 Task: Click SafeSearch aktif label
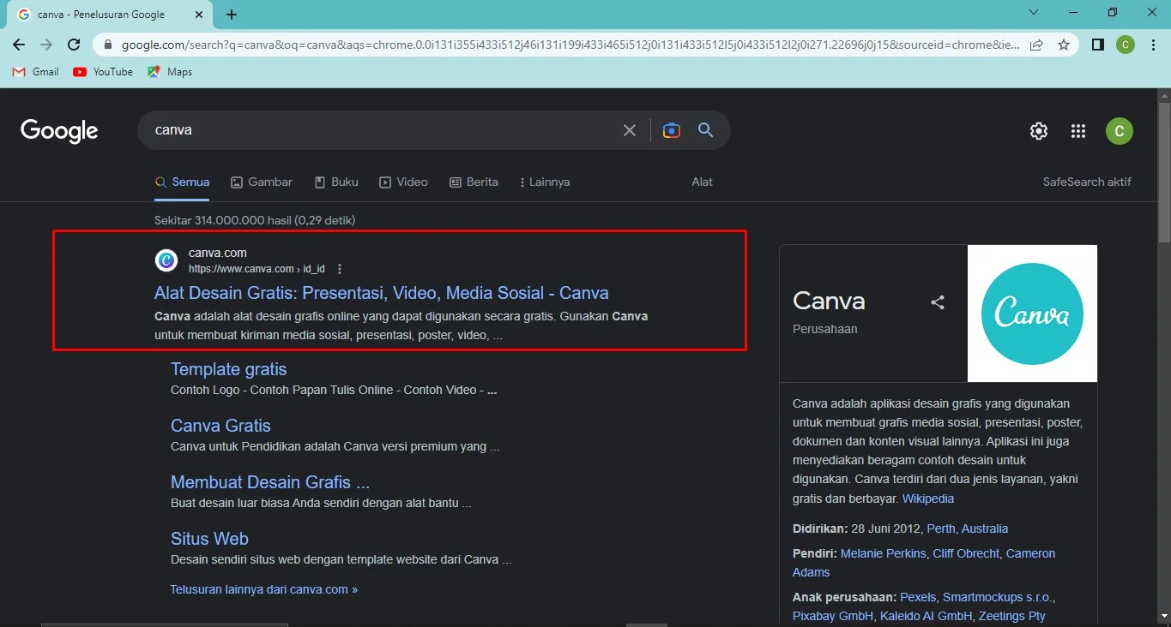pos(1087,182)
